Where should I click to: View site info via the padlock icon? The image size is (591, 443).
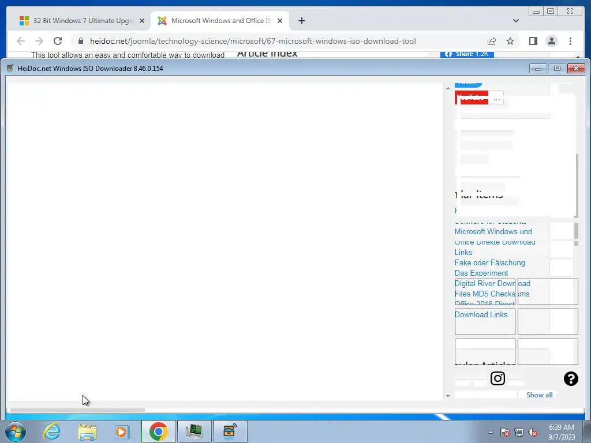pos(81,41)
